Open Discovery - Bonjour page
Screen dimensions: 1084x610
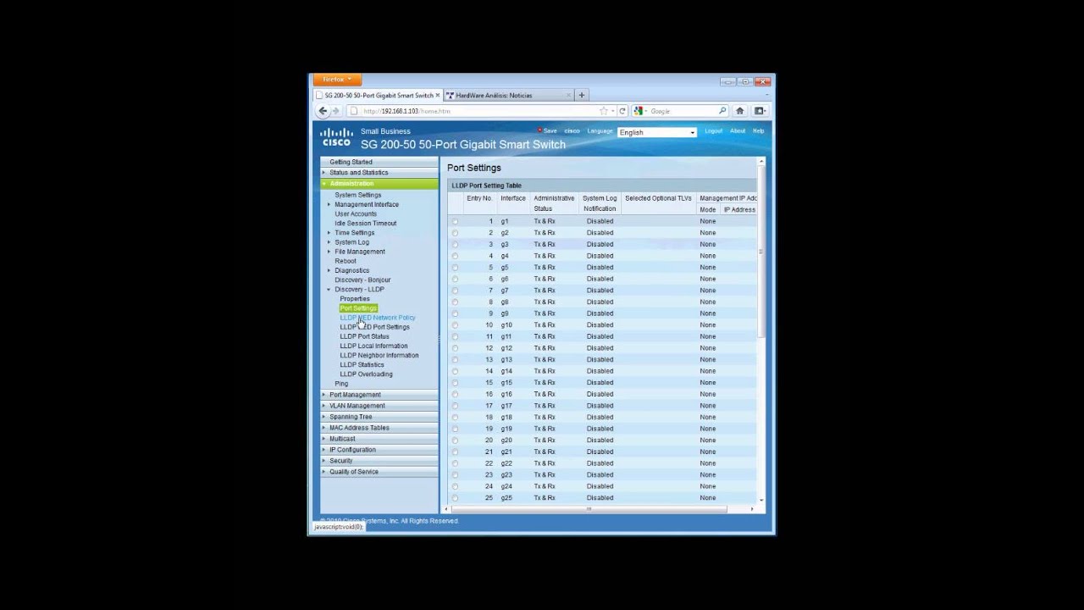click(x=362, y=280)
